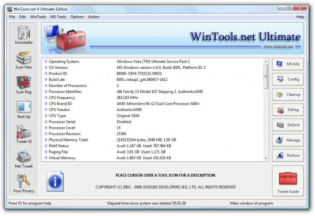The width and height of the screenshot is (315, 216).
Task: Select the Virtual Memory row label
Action: click(x=62, y=158)
